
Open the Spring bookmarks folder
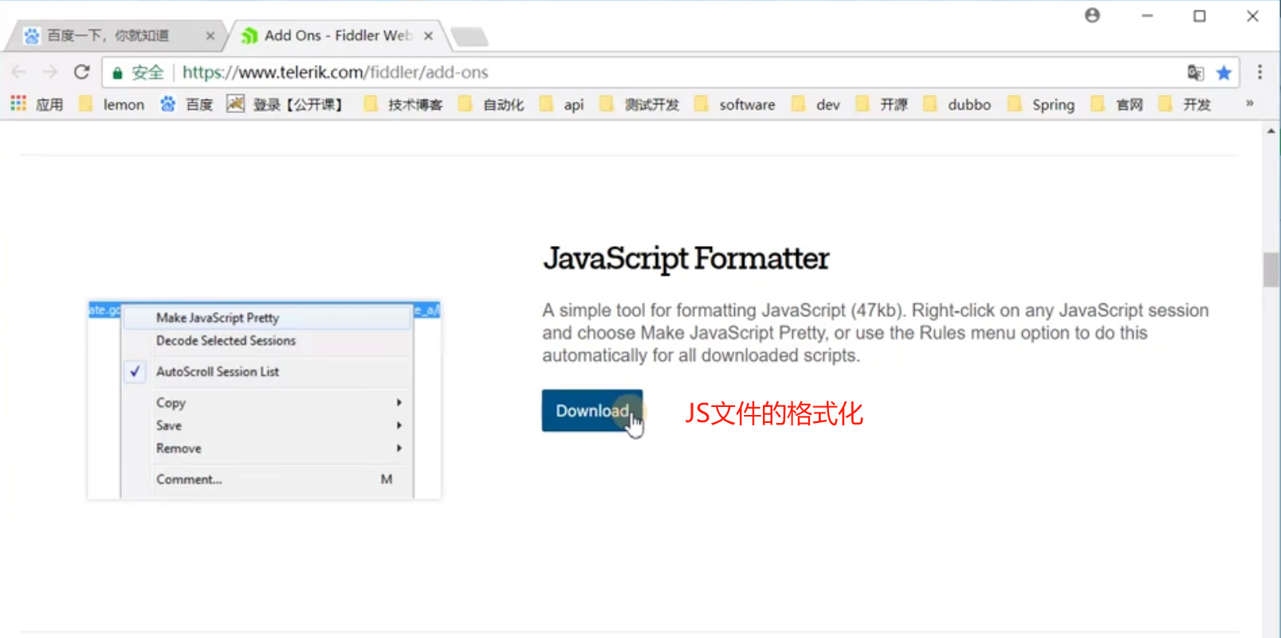point(1041,104)
